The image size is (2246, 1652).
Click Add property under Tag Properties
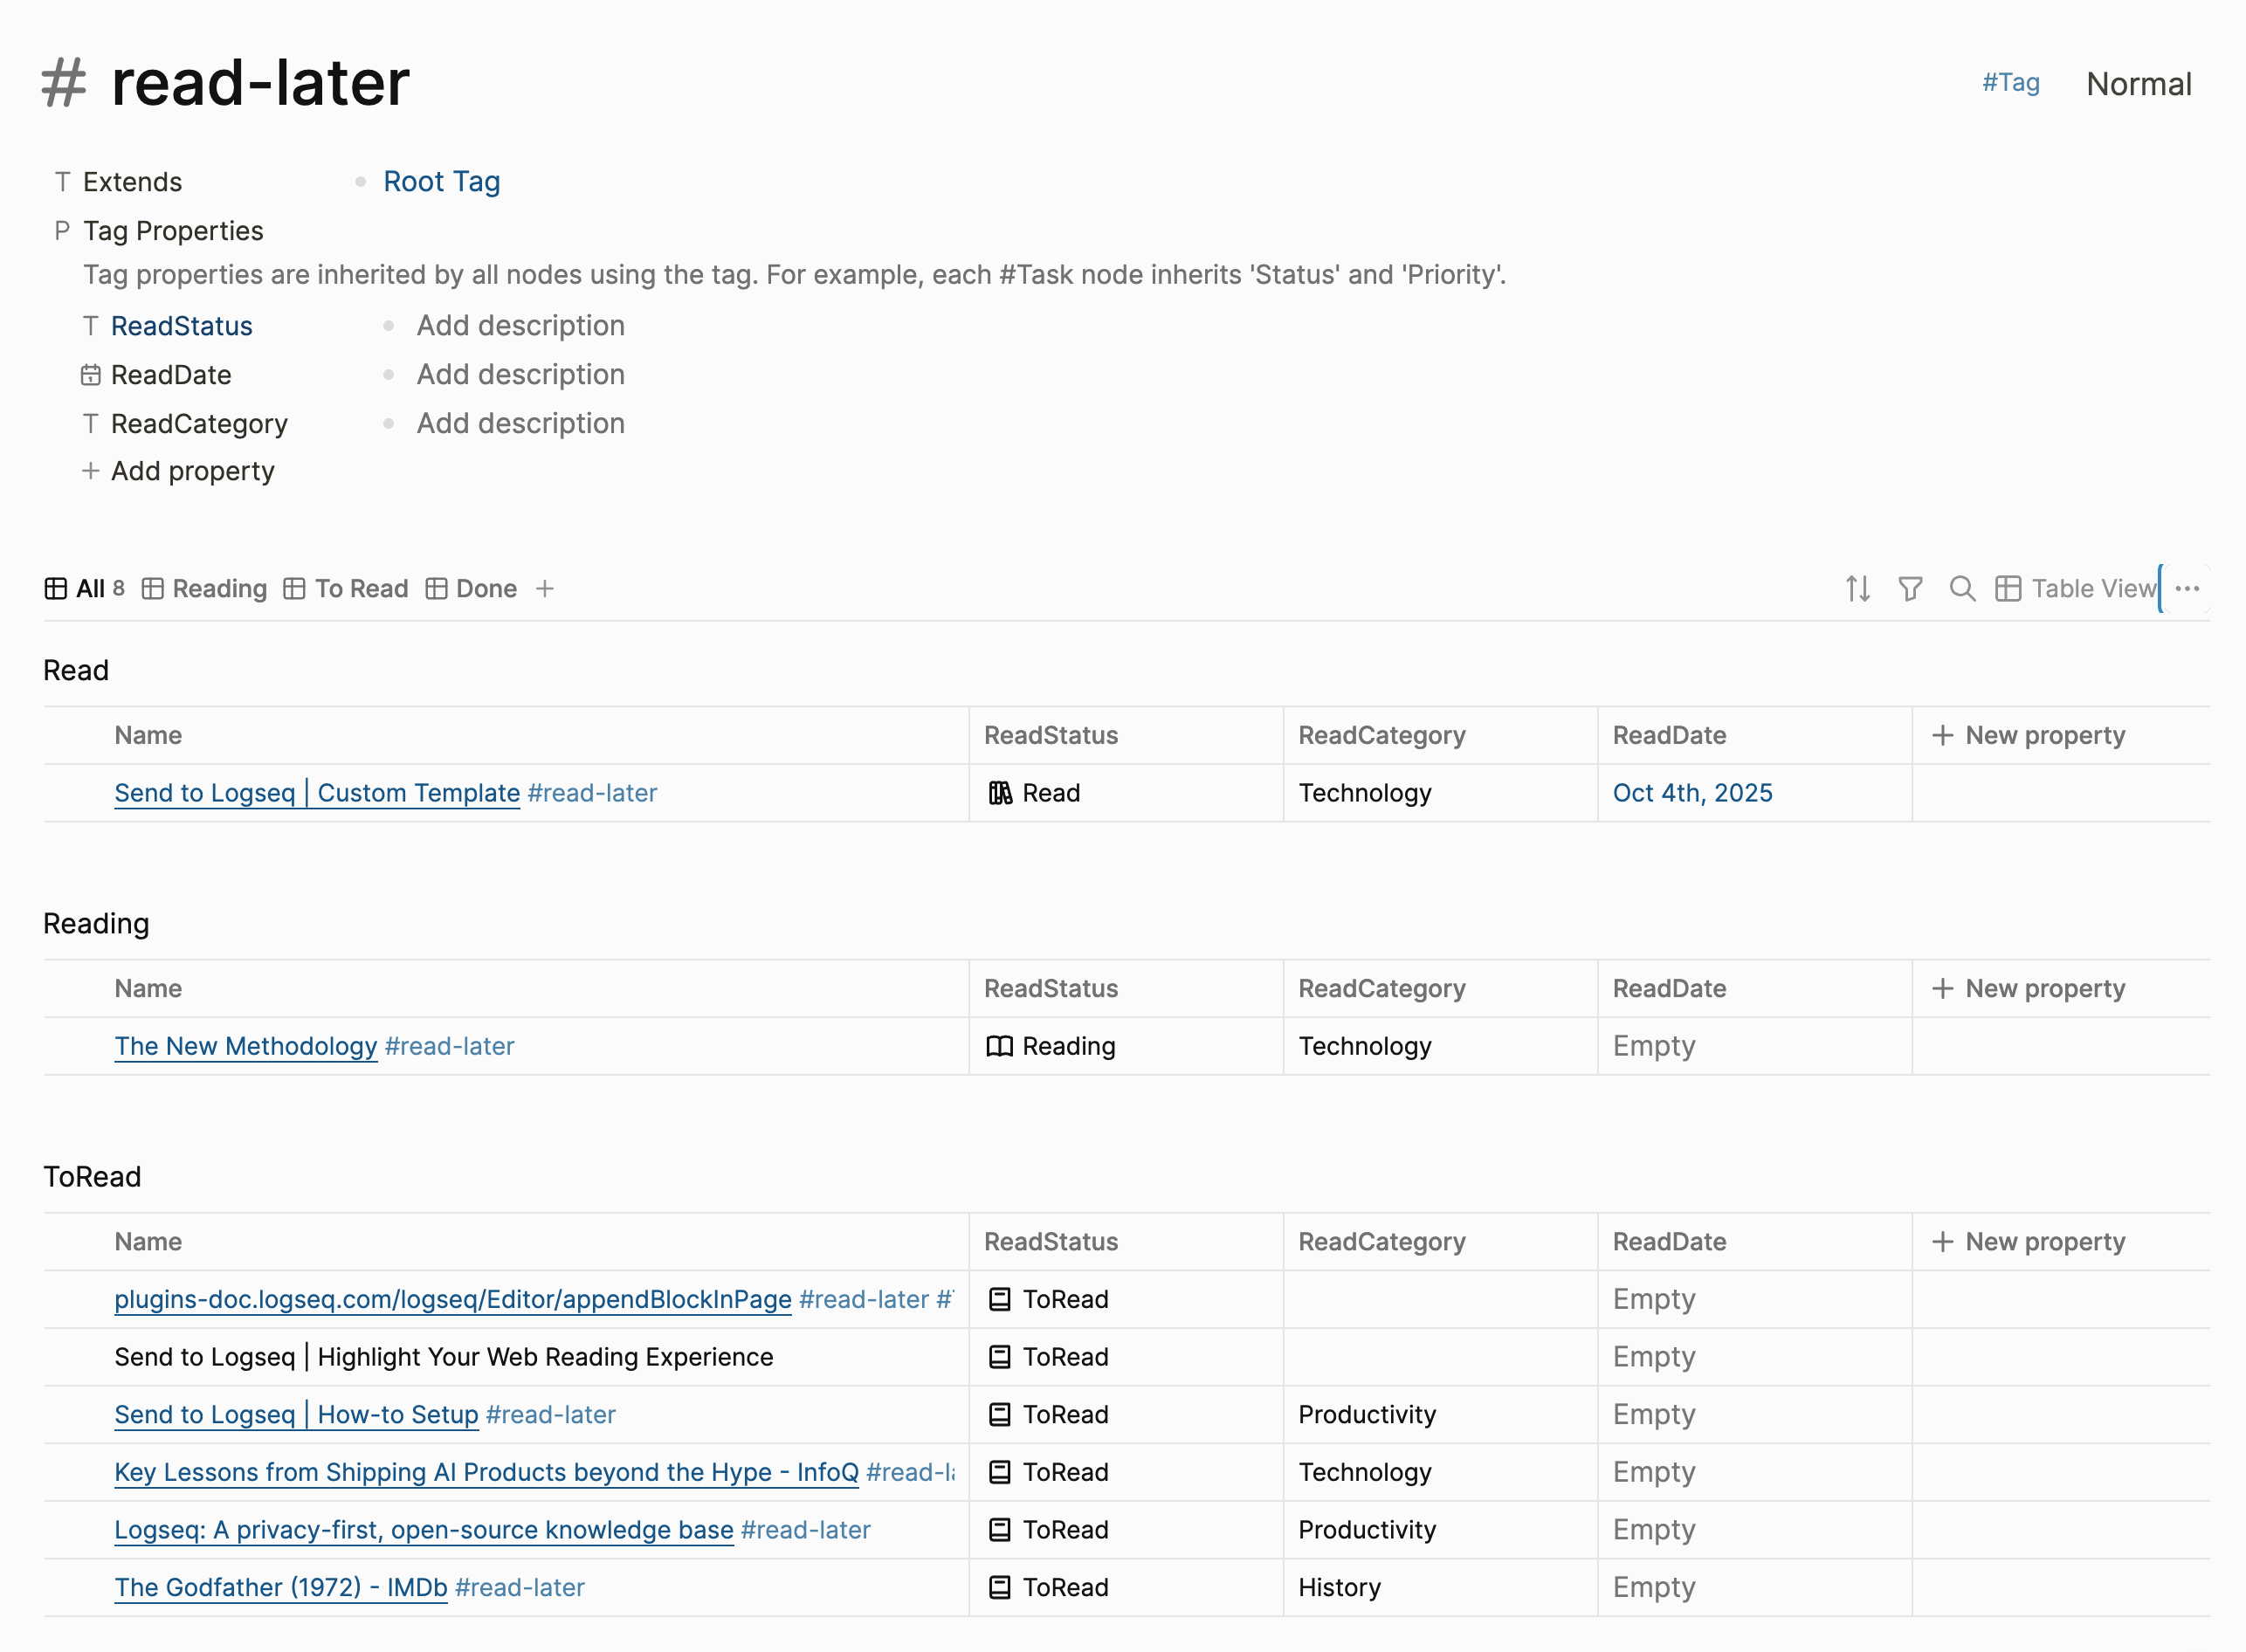pyautogui.click(x=192, y=471)
